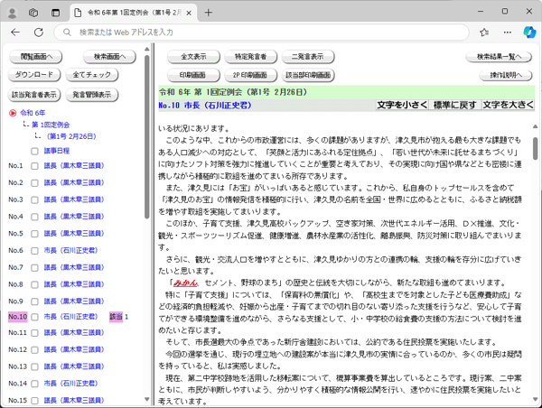Check the No.6 市長 checkbox
The height and width of the screenshot is (408, 542).
(x=34, y=251)
